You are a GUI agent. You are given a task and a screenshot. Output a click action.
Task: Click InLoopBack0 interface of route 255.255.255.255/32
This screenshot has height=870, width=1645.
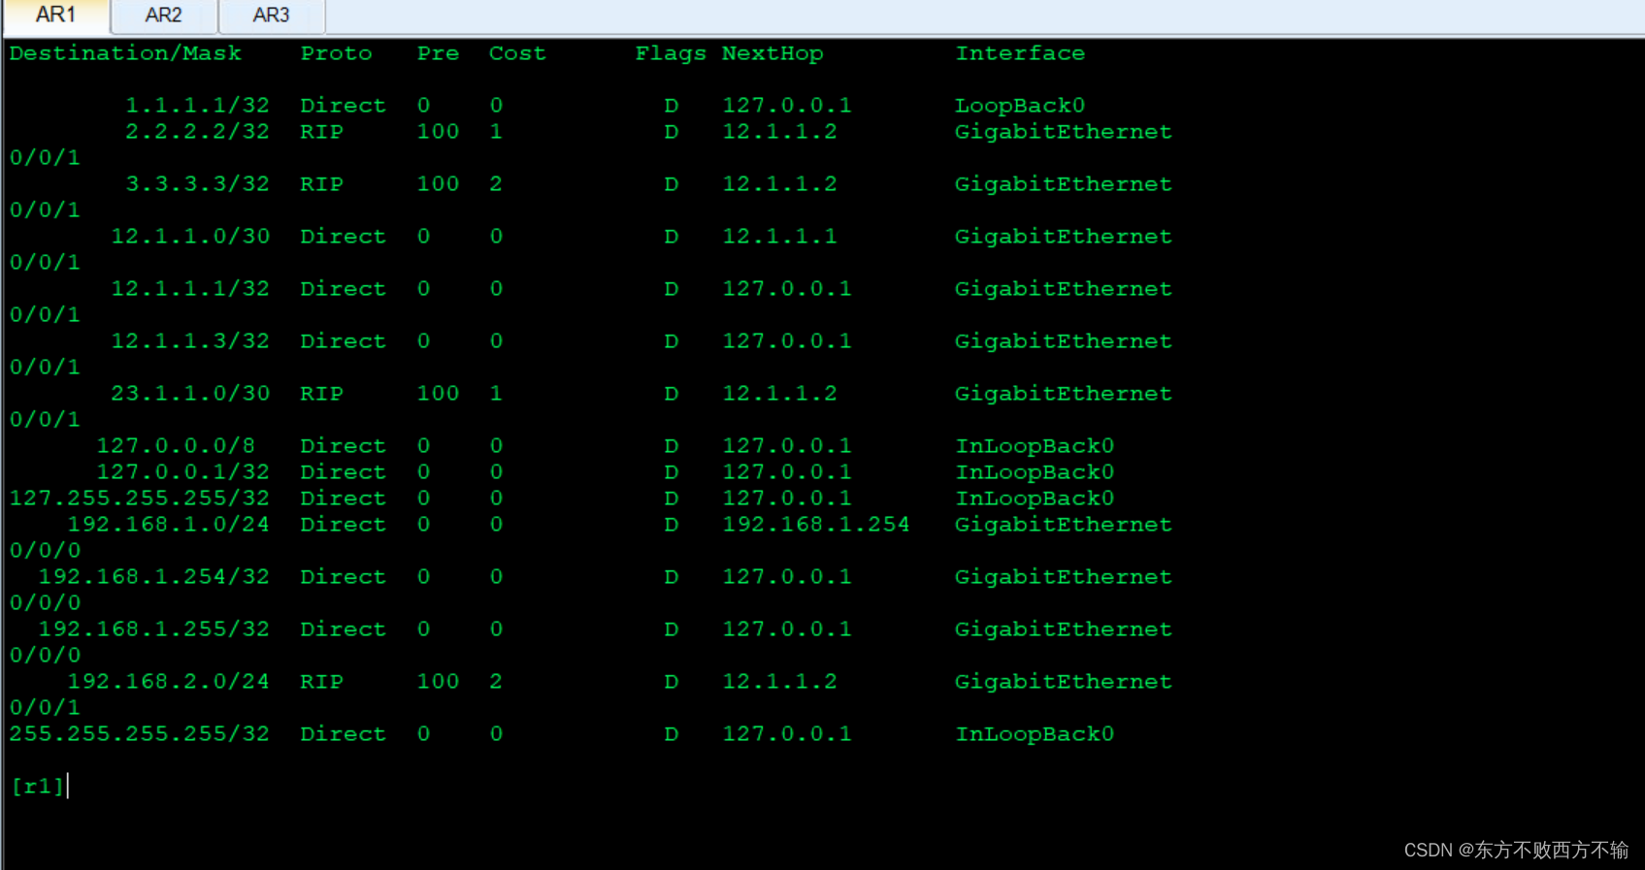1035,733
